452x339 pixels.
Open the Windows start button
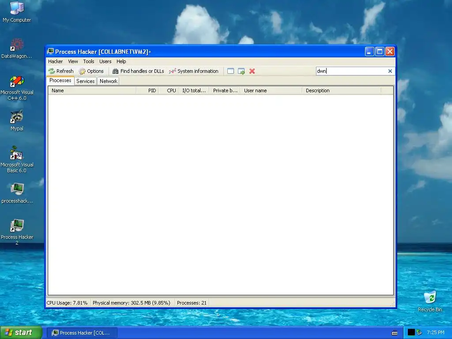(x=21, y=332)
